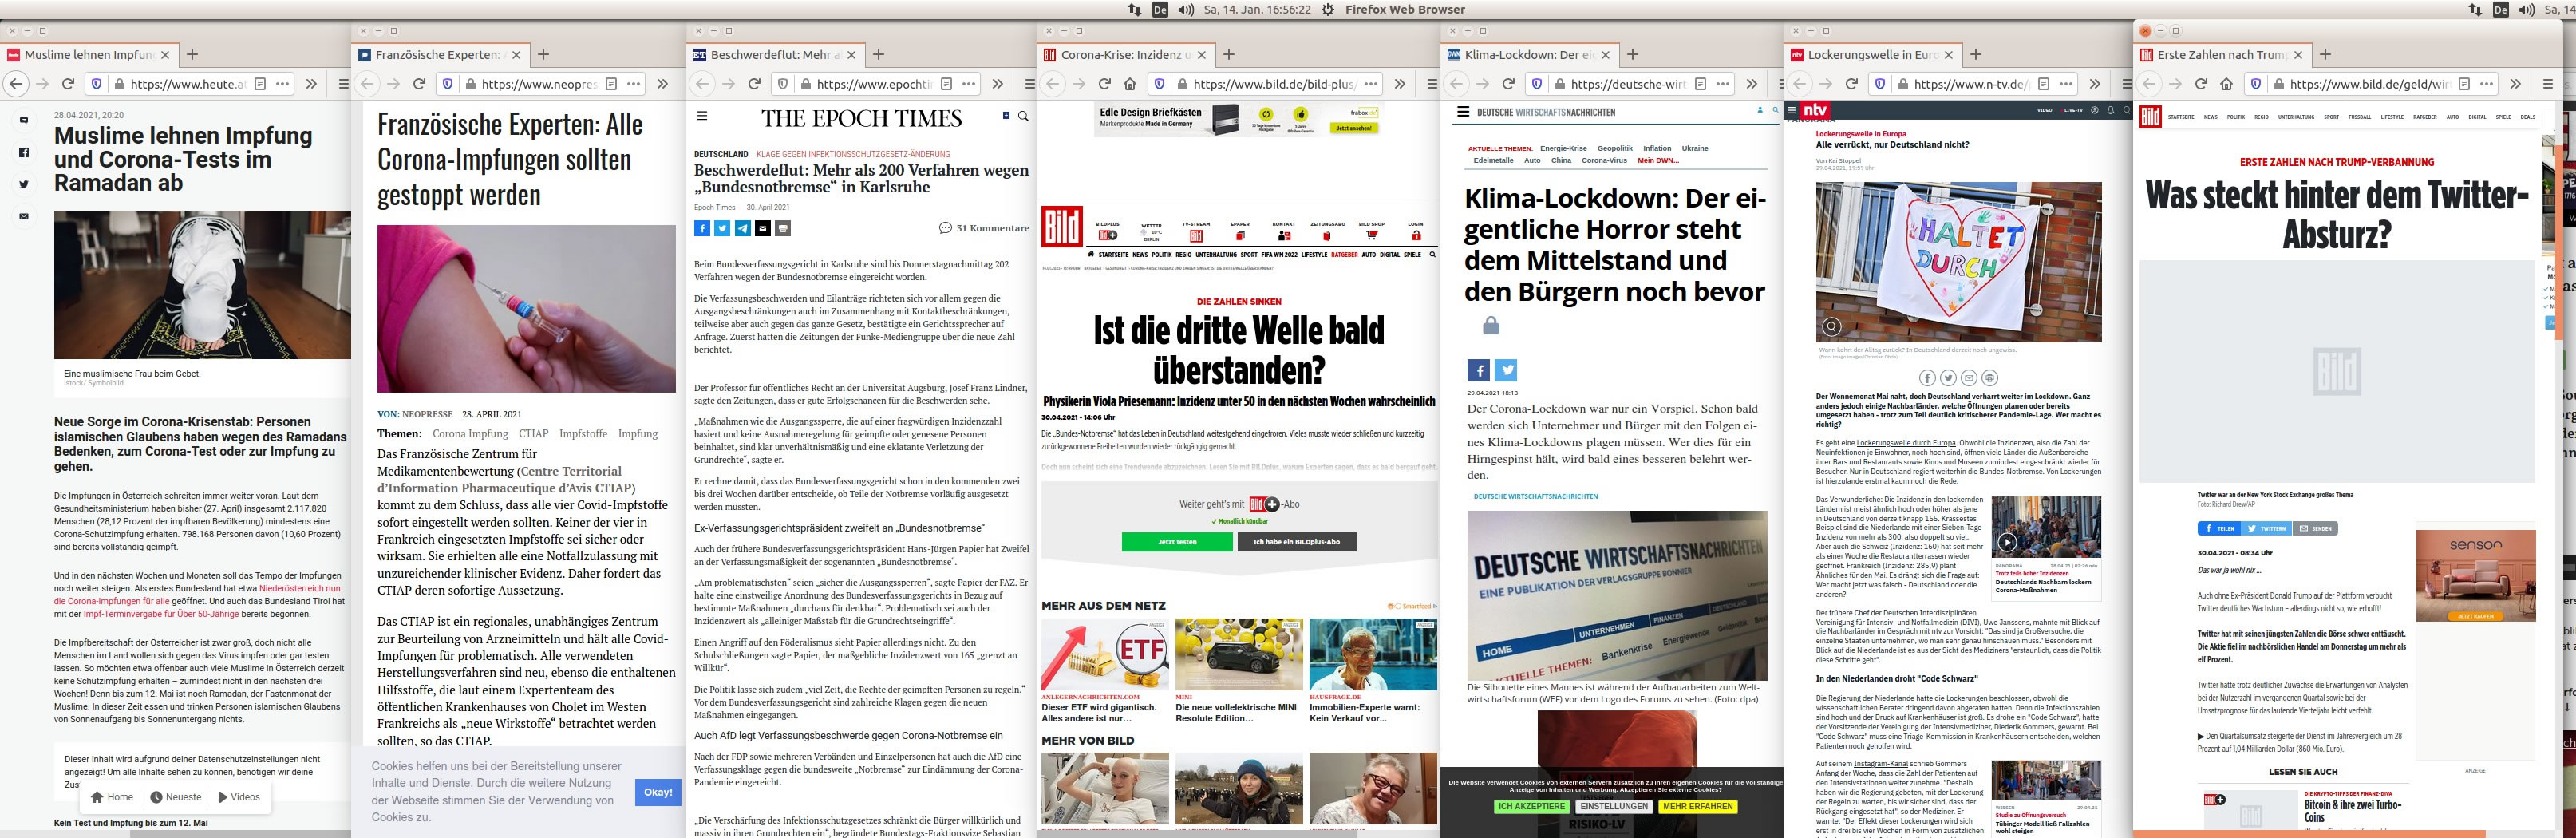
Task: Select 'Muslime lehnen Impfung' tab
Action: point(88,55)
